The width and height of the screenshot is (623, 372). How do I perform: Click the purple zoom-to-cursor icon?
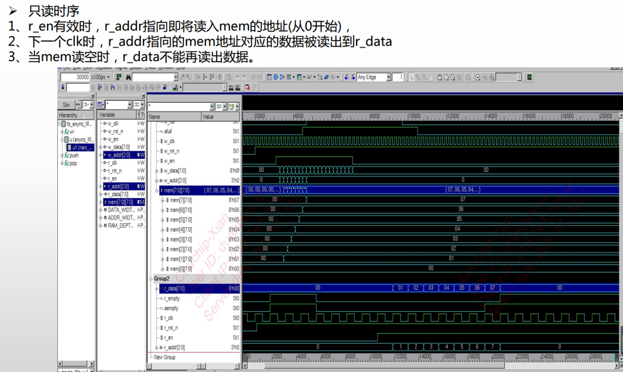click(478, 77)
